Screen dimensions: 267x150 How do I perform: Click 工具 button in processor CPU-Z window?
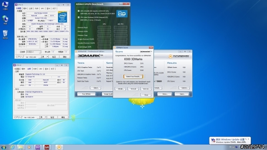coord(42,57)
